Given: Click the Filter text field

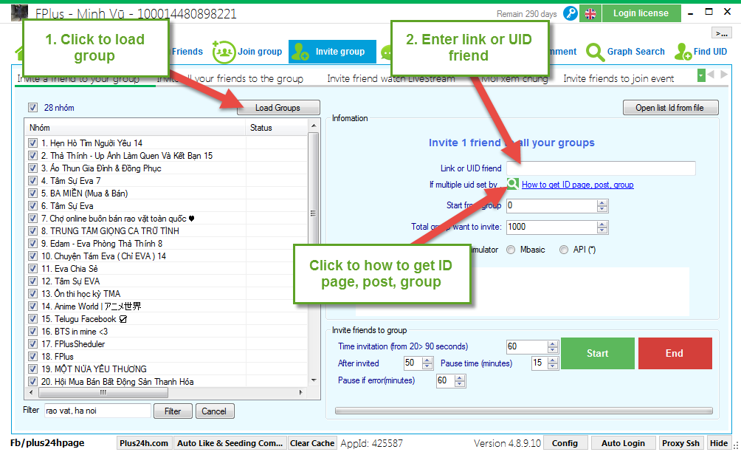Looking at the screenshot, I should (x=98, y=411).
